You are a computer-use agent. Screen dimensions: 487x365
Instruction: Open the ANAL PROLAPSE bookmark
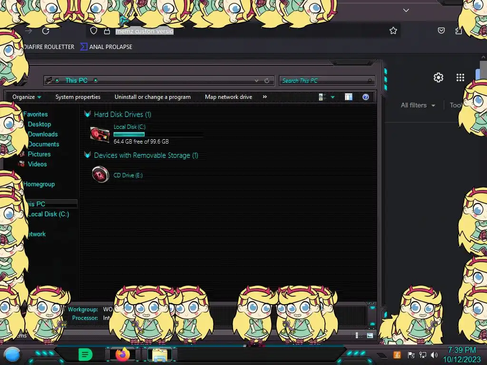106,47
